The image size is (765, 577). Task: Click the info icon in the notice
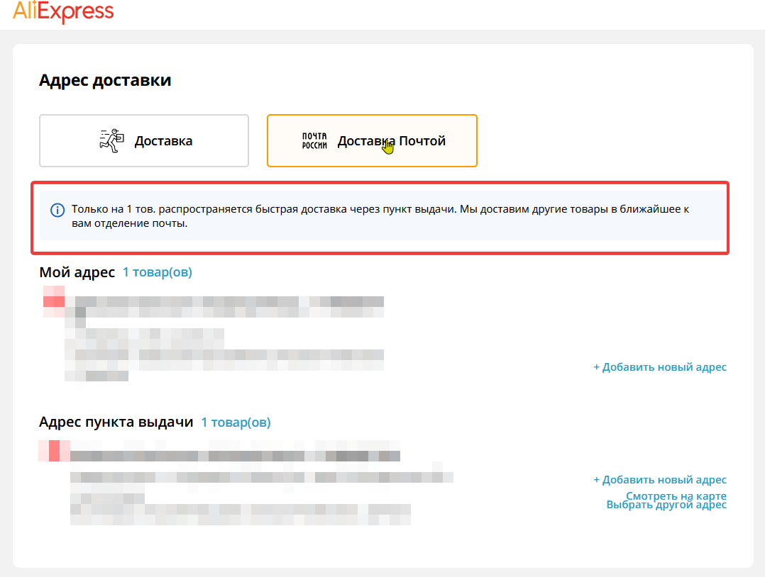click(57, 210)
